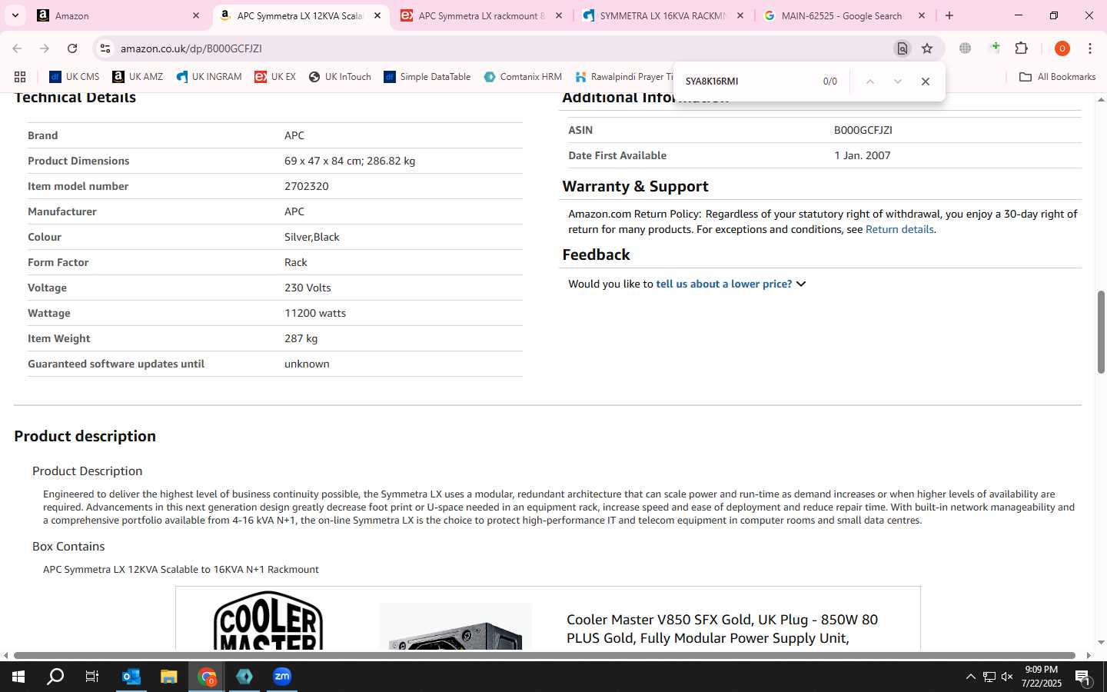
Task: Bookmark this page with the star icon
Action: pos(927,48)
